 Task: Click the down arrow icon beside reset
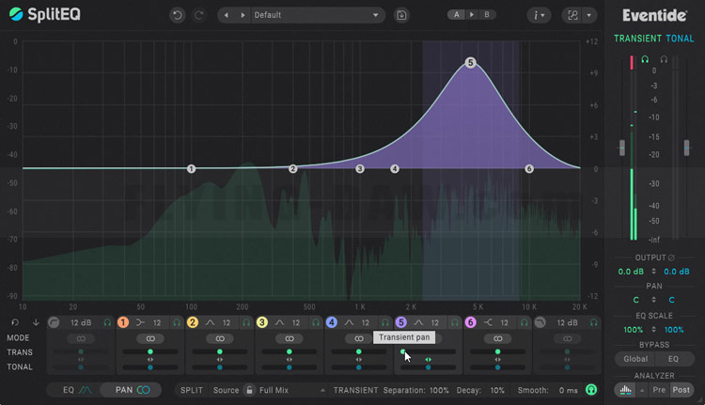pos(36,322)
